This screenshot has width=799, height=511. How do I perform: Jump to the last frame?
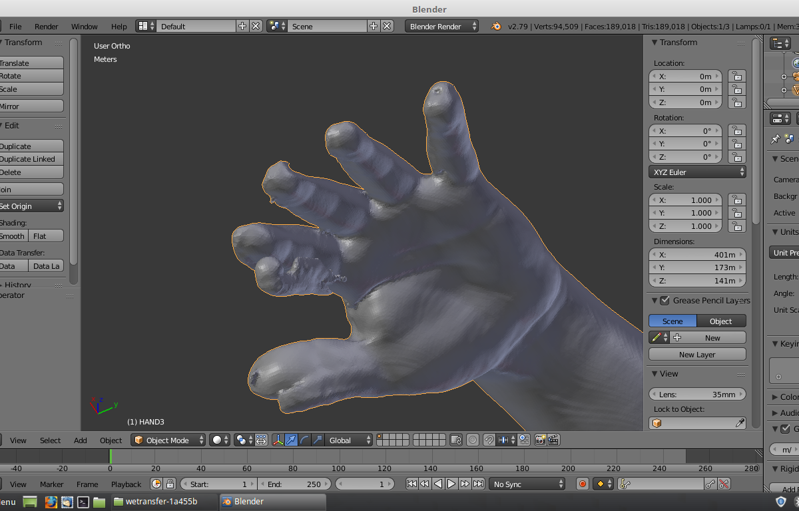click(x=478, y=484)
